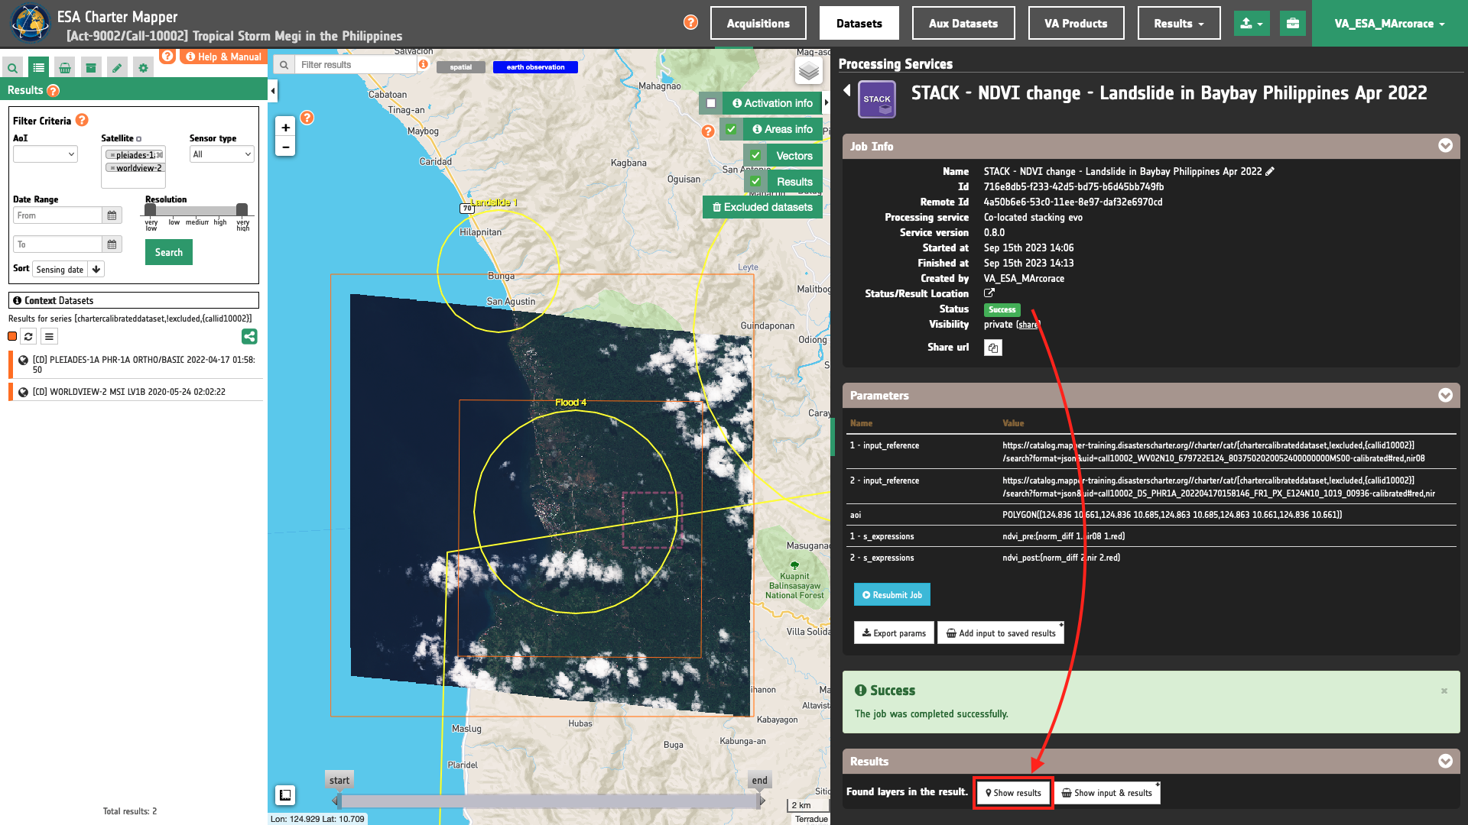The width and height of the screenshot is (1468, 825).
Task: Click Show input & results
Action: tap(1107, 793)
